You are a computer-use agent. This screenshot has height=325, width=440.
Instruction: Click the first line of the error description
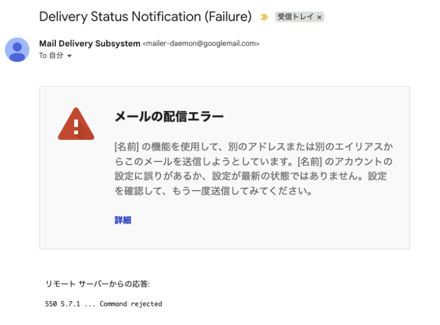pyautogui.click(x=253, y=147)
